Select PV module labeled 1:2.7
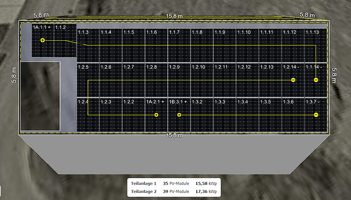 134,80
